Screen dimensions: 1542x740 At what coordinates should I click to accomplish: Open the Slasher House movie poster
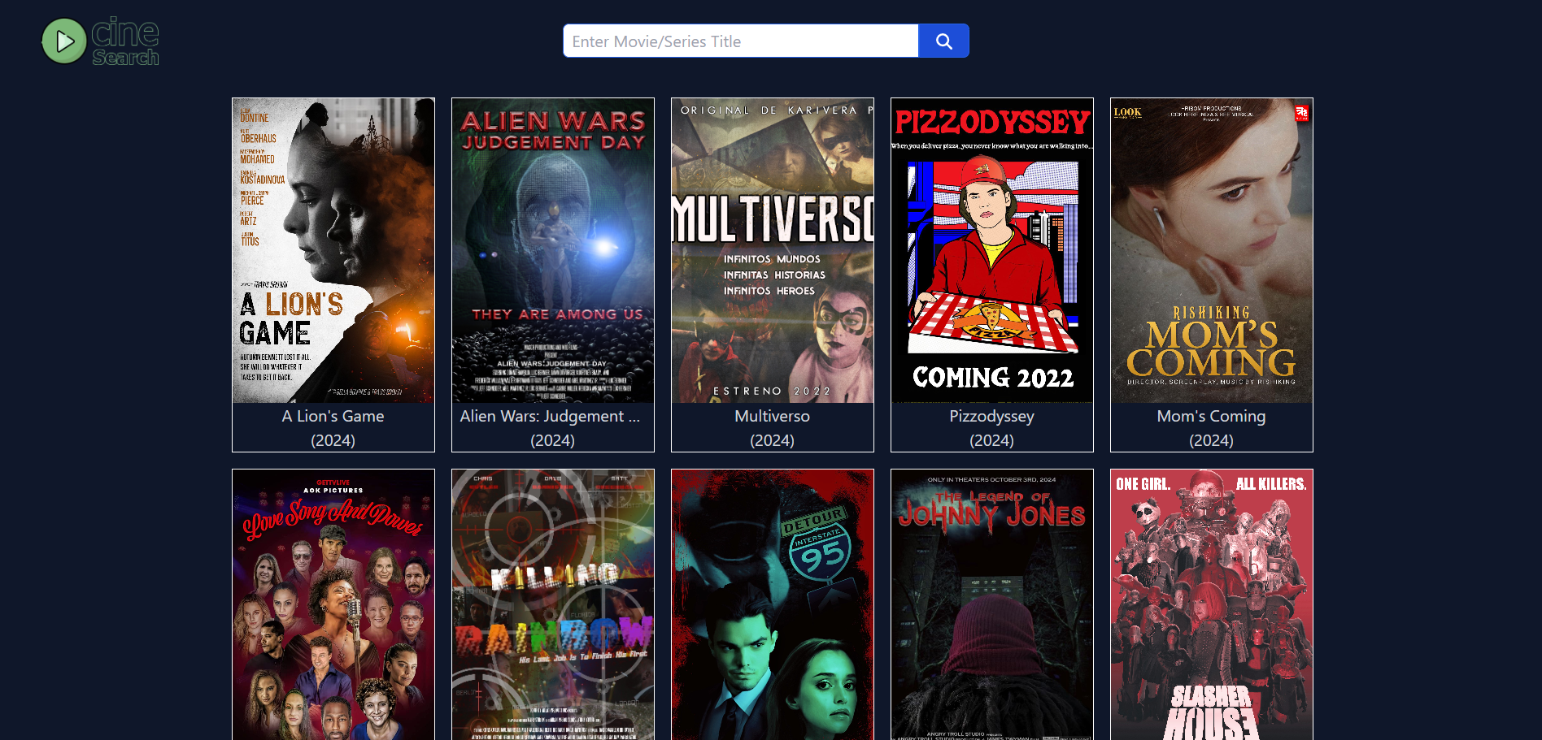pos(1212,604)
